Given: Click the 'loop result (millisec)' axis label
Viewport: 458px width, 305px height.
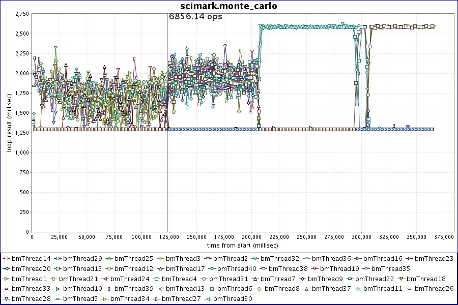Looking at the screenshot, I should tap(9, 123).
